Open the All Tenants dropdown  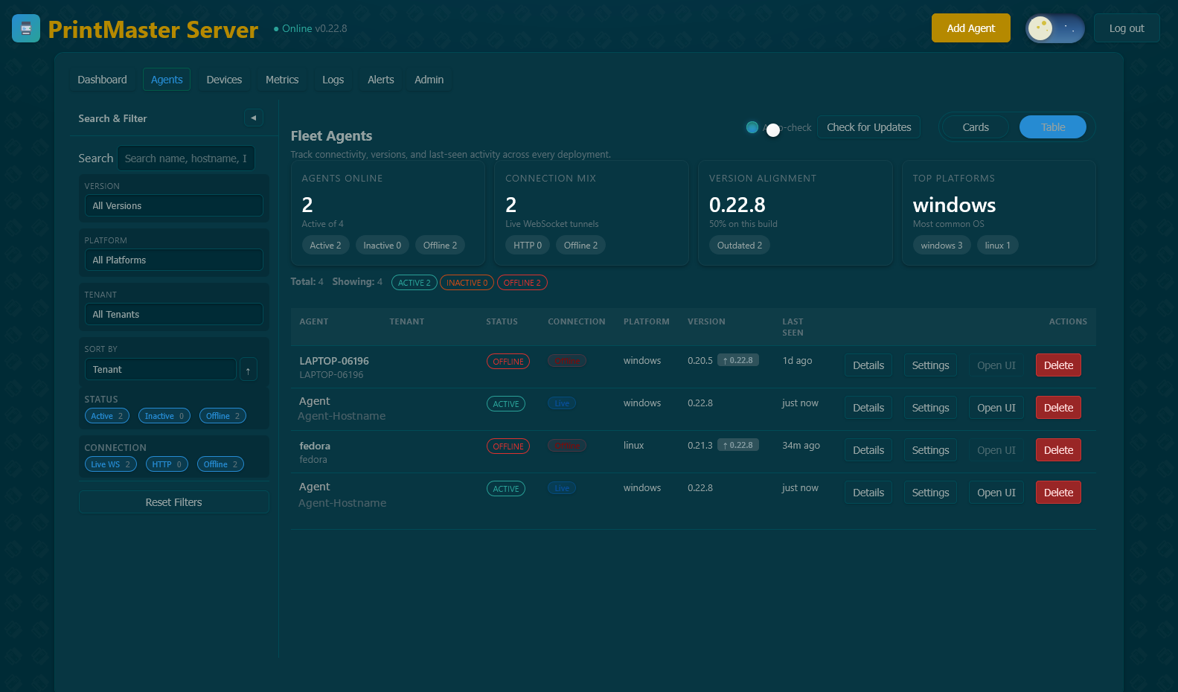click(174, 314)
